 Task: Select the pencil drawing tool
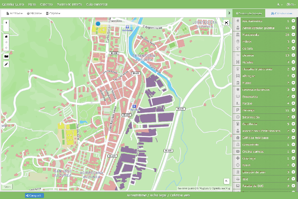(x=6, y=64)
